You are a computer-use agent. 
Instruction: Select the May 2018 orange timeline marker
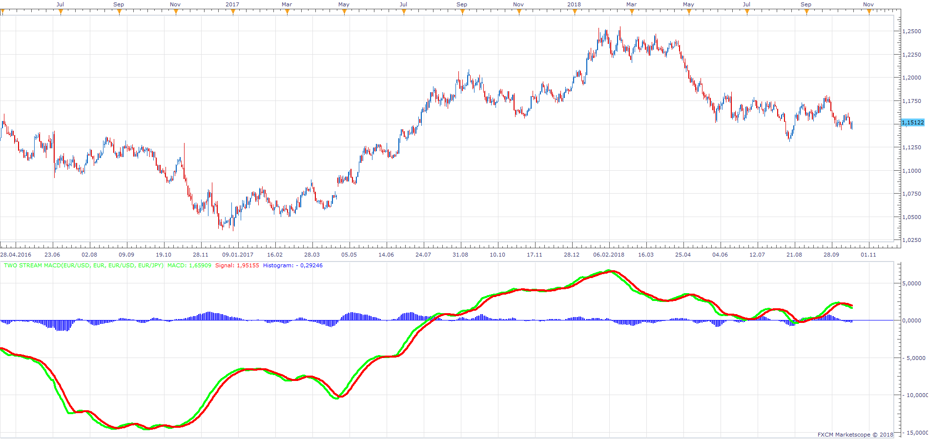tap(689, 12)
